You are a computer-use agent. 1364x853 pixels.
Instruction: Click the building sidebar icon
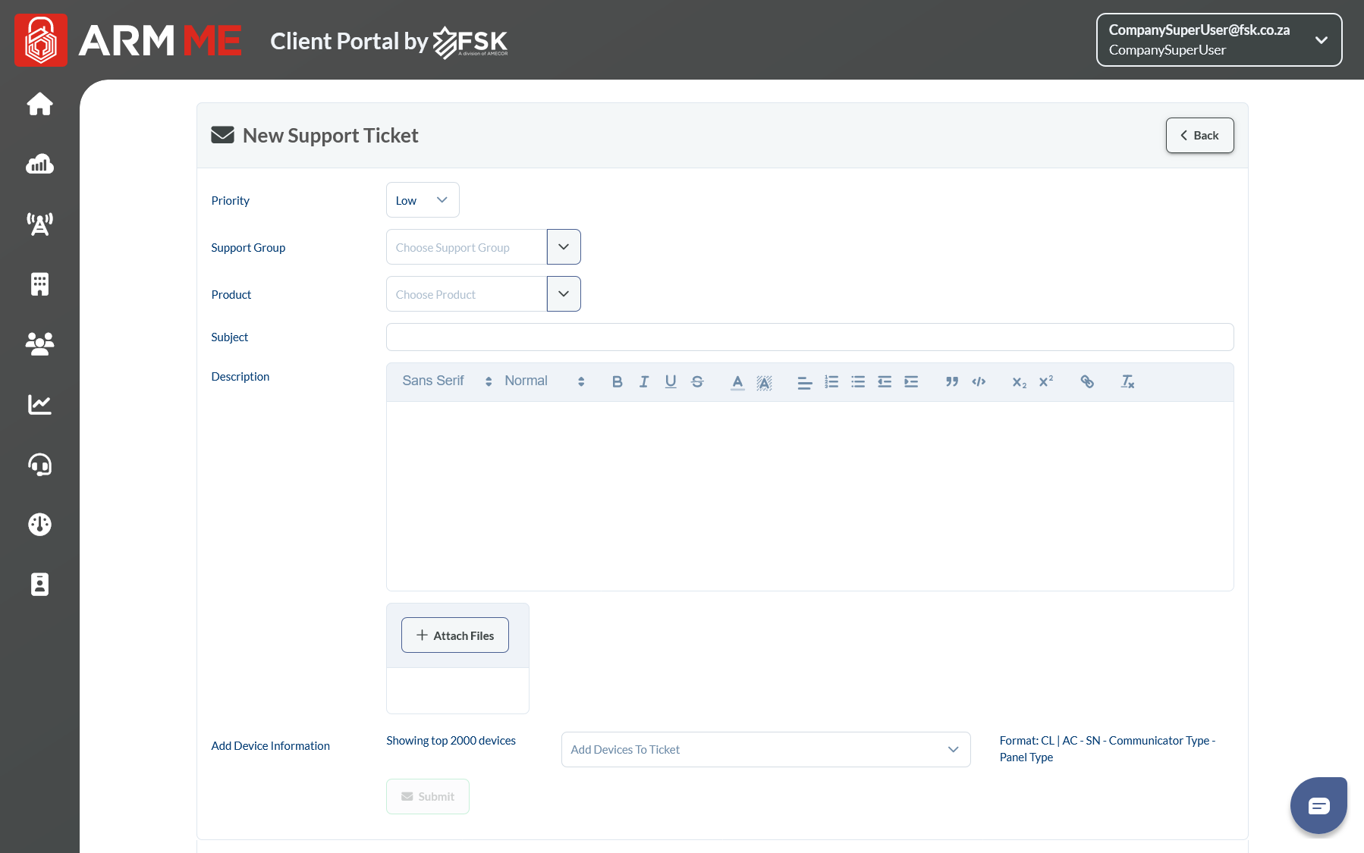click(39, 284)
